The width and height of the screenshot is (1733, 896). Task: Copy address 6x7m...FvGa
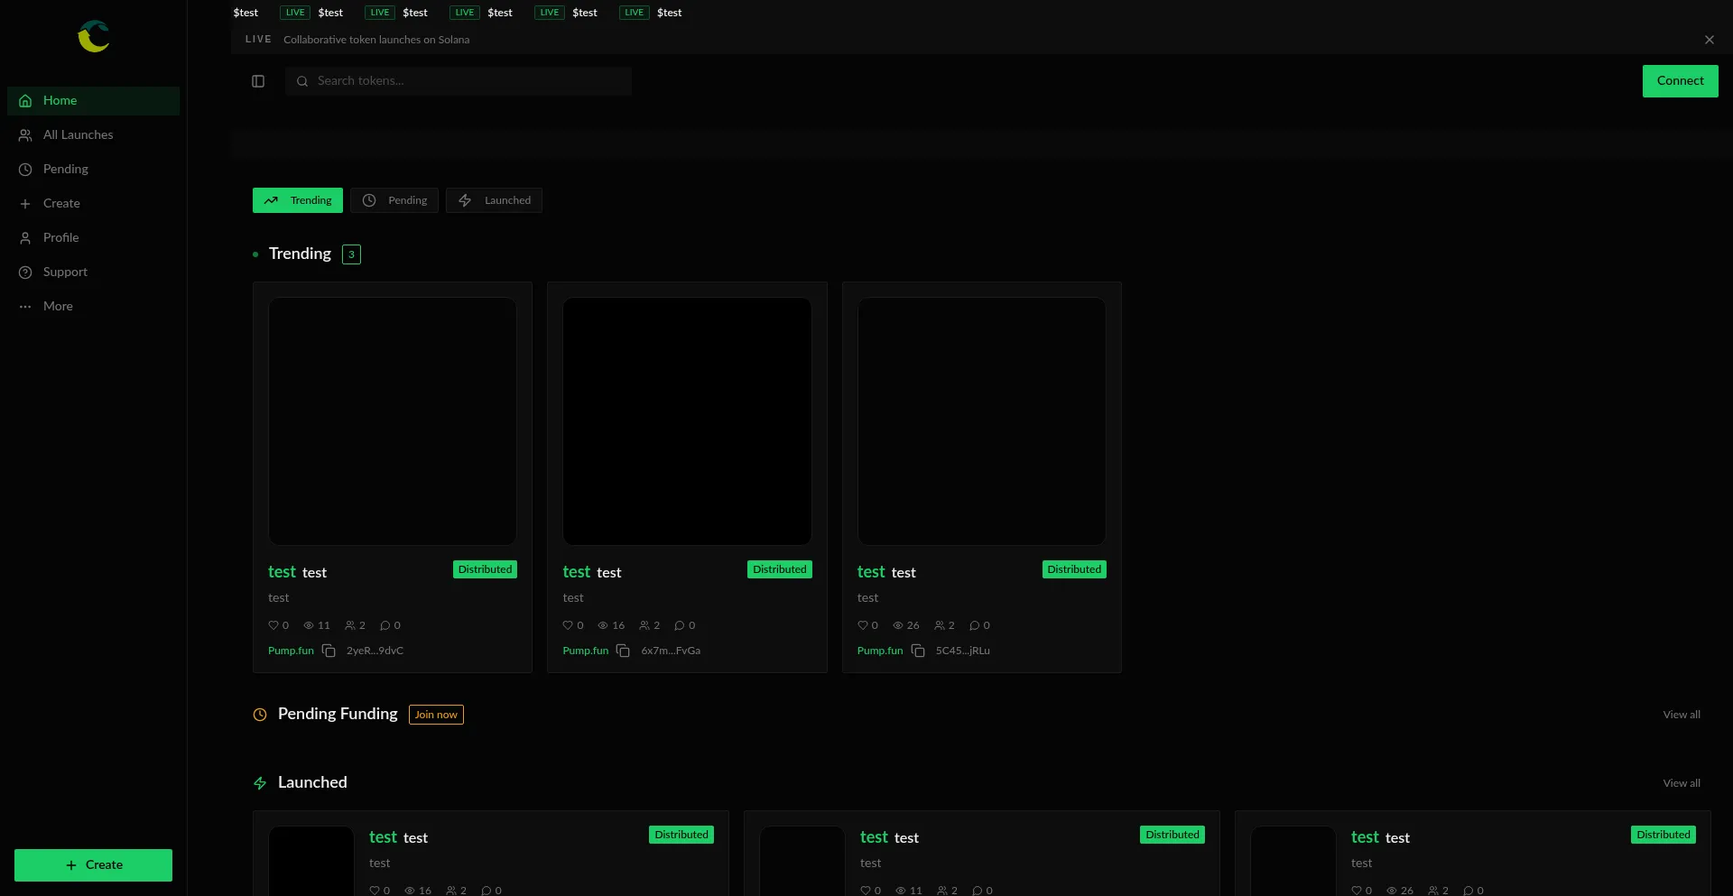[x=623, y=651]
